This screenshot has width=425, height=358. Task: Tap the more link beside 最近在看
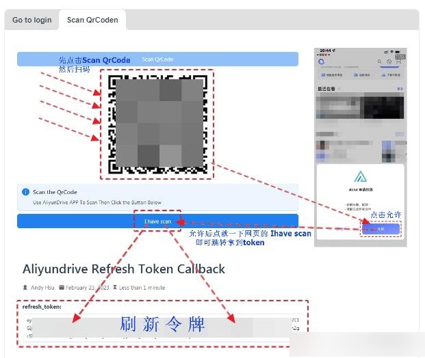tap(400, 89)
